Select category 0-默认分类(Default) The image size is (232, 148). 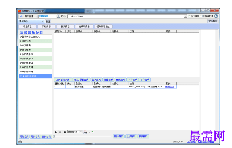coord(35,37)
